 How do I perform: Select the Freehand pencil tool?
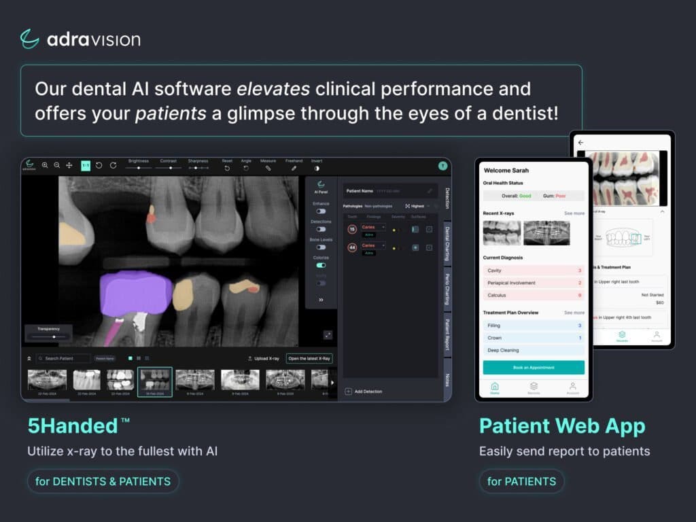294,169
